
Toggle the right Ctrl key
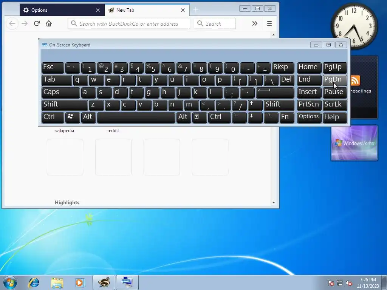220,117
